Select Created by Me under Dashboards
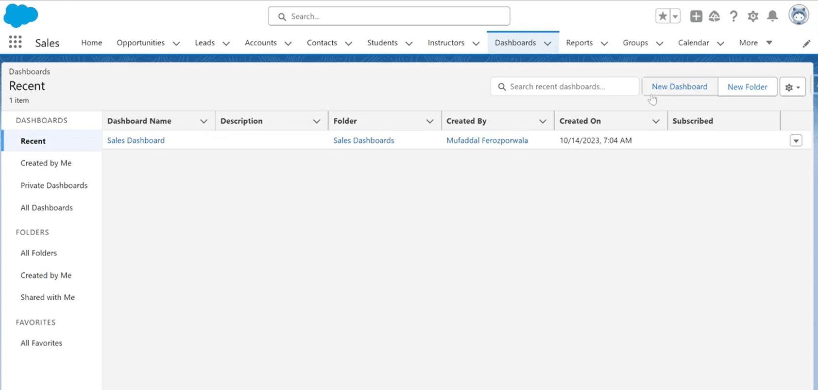 point(46,163)
